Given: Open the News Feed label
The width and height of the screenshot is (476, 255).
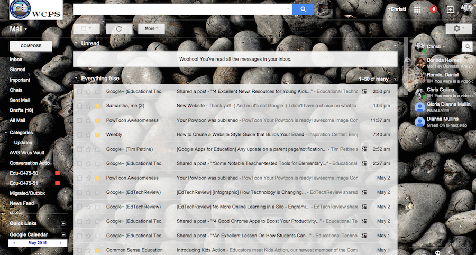Looking at the screenshot, I should (x=22, y=203).
